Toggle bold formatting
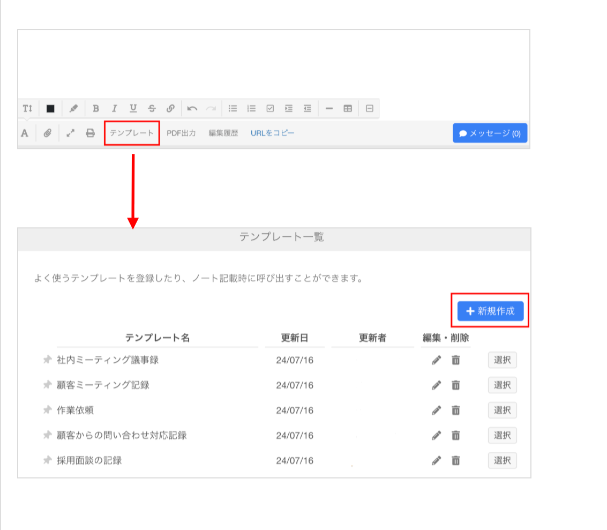Screen dimensions: 607x530 click(95, 108)
